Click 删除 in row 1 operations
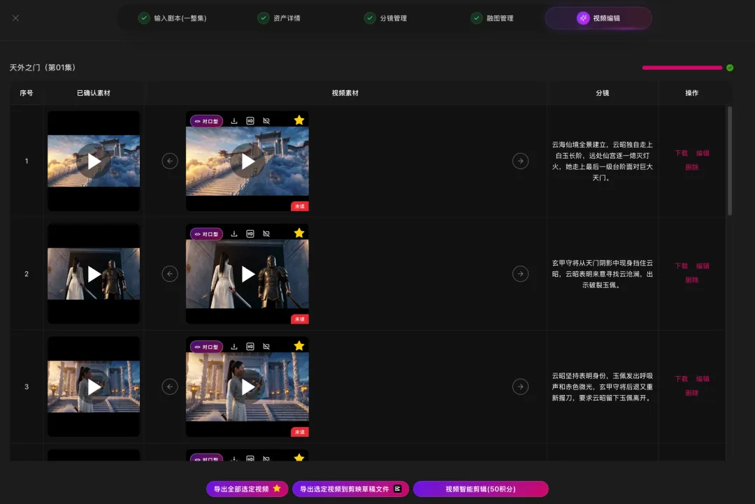755x504 pixels. pyautogui.click(x=692, y=167)
